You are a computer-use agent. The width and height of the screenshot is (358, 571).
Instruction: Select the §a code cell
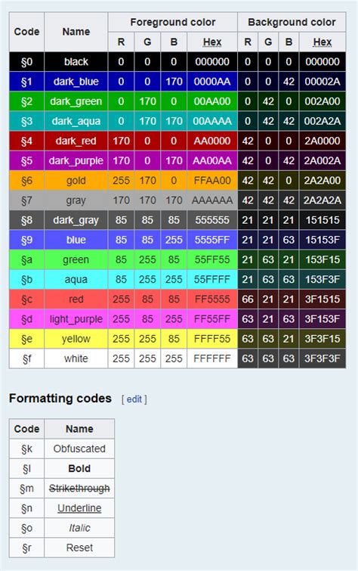[26, 259]
